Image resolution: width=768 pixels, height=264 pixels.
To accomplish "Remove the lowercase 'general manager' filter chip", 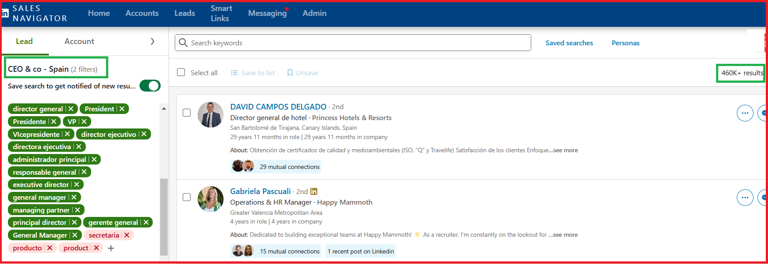I will pos(74,197).
